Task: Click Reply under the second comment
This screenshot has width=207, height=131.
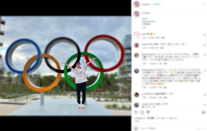Action: [162, 48]
